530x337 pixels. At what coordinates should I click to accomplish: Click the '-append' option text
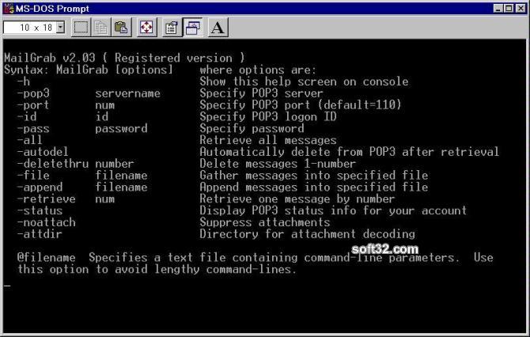click(40, 187)
